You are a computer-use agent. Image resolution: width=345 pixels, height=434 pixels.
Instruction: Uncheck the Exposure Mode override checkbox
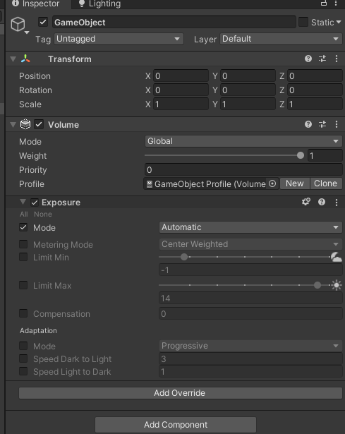click(x=23, y=227)
